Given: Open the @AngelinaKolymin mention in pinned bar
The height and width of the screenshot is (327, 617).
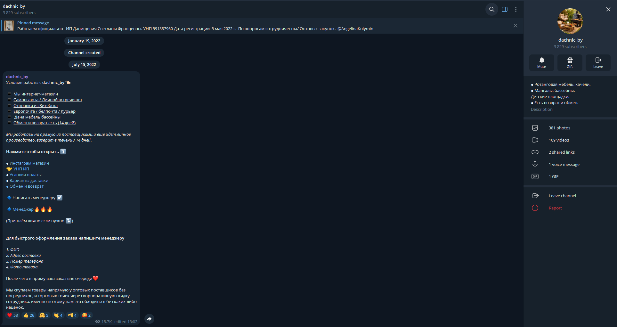Looking at the screenshot, I should [355, 29].
